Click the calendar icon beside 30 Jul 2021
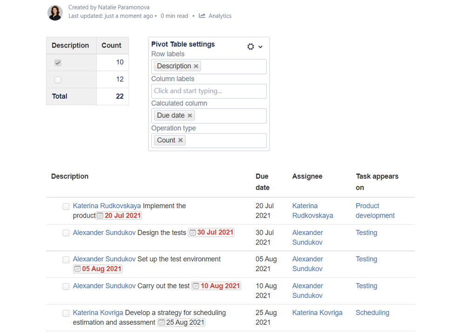This screenshot has width=465, height=334. click(x=192, y=232)
